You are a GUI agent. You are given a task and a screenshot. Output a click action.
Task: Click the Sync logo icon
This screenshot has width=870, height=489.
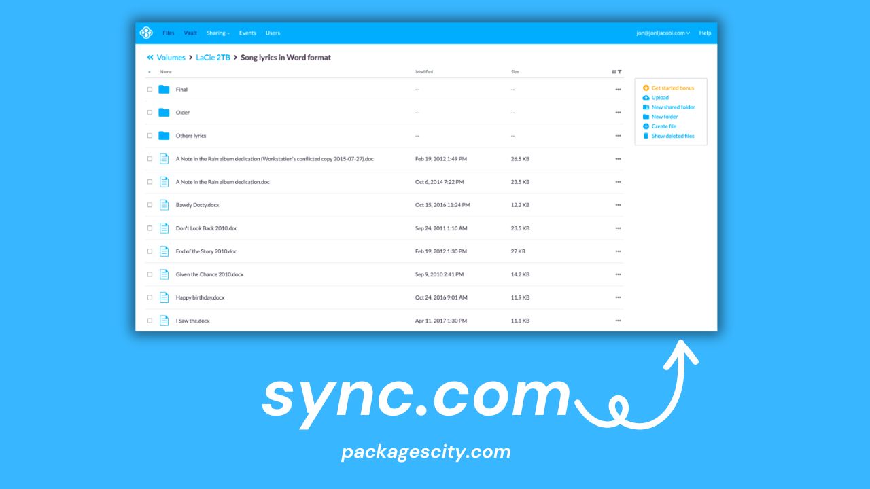pos(146,33)
